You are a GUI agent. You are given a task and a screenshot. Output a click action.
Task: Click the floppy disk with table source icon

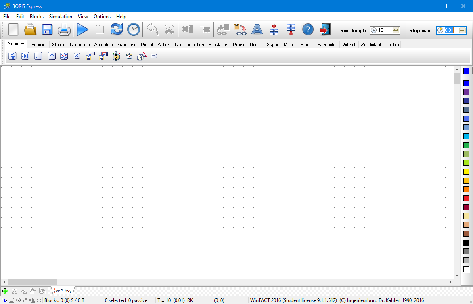(x=103, y=56)
